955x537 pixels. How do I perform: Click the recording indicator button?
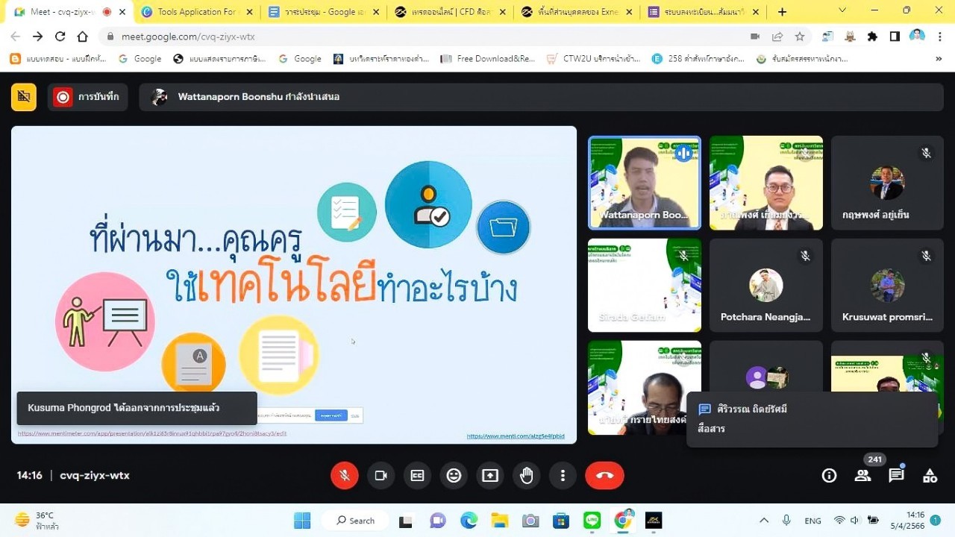tap(87, 97)
